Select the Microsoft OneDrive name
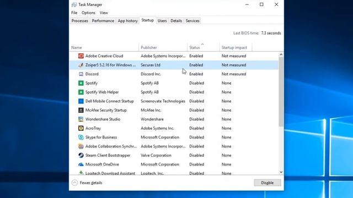This screenshot has height=198, width=353. point(102,164)
